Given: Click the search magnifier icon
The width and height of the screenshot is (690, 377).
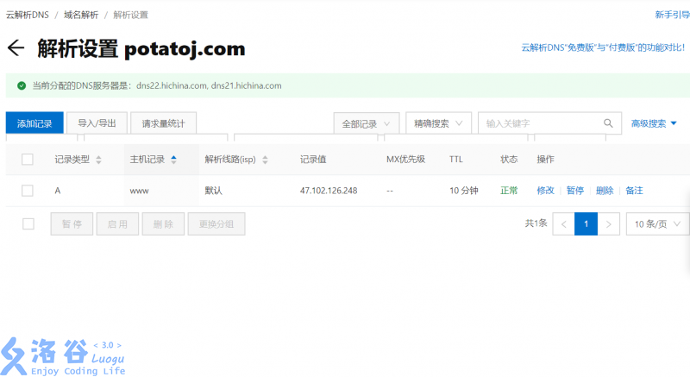Looking at the screenshot, I should tap(608, 123).
